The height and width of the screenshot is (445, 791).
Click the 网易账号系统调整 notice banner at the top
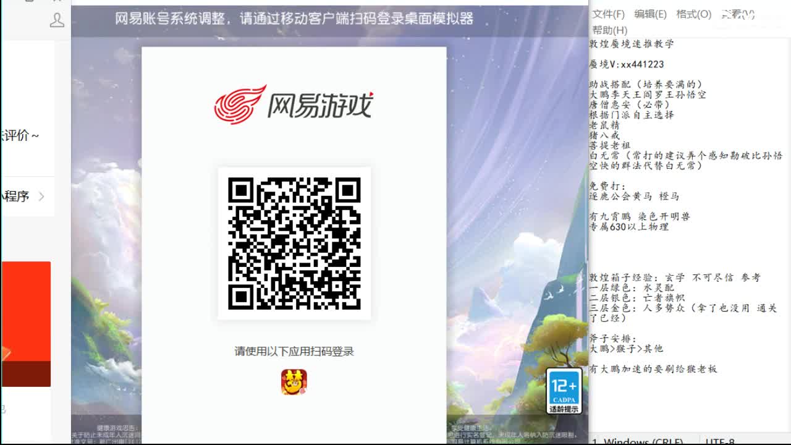click(x=295, y=19)
